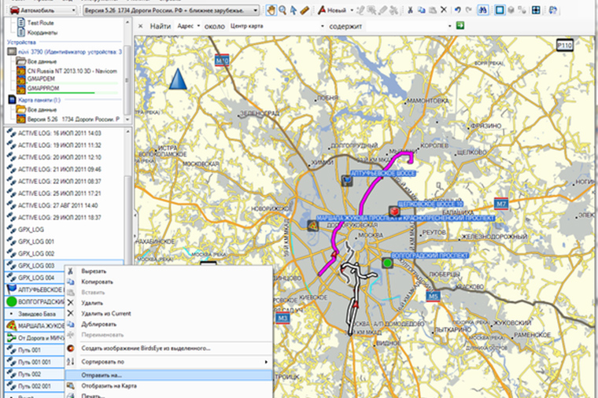Click the Find binoculars icon

click(483, 10)
